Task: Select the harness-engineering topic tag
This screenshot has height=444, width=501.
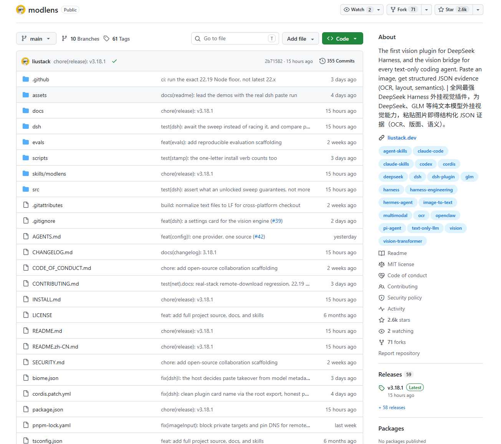Action: point(431,190)
